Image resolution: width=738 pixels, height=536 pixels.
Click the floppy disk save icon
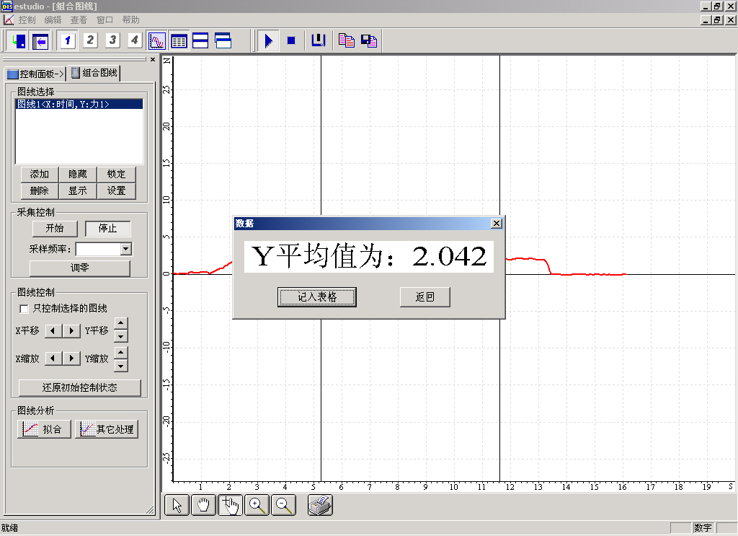tap(369, 40)
